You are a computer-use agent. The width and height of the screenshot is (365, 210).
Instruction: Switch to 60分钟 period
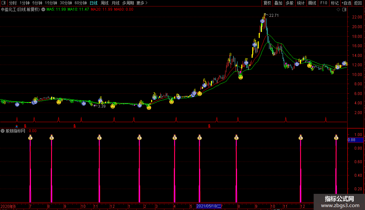click(x=81, y=3)
